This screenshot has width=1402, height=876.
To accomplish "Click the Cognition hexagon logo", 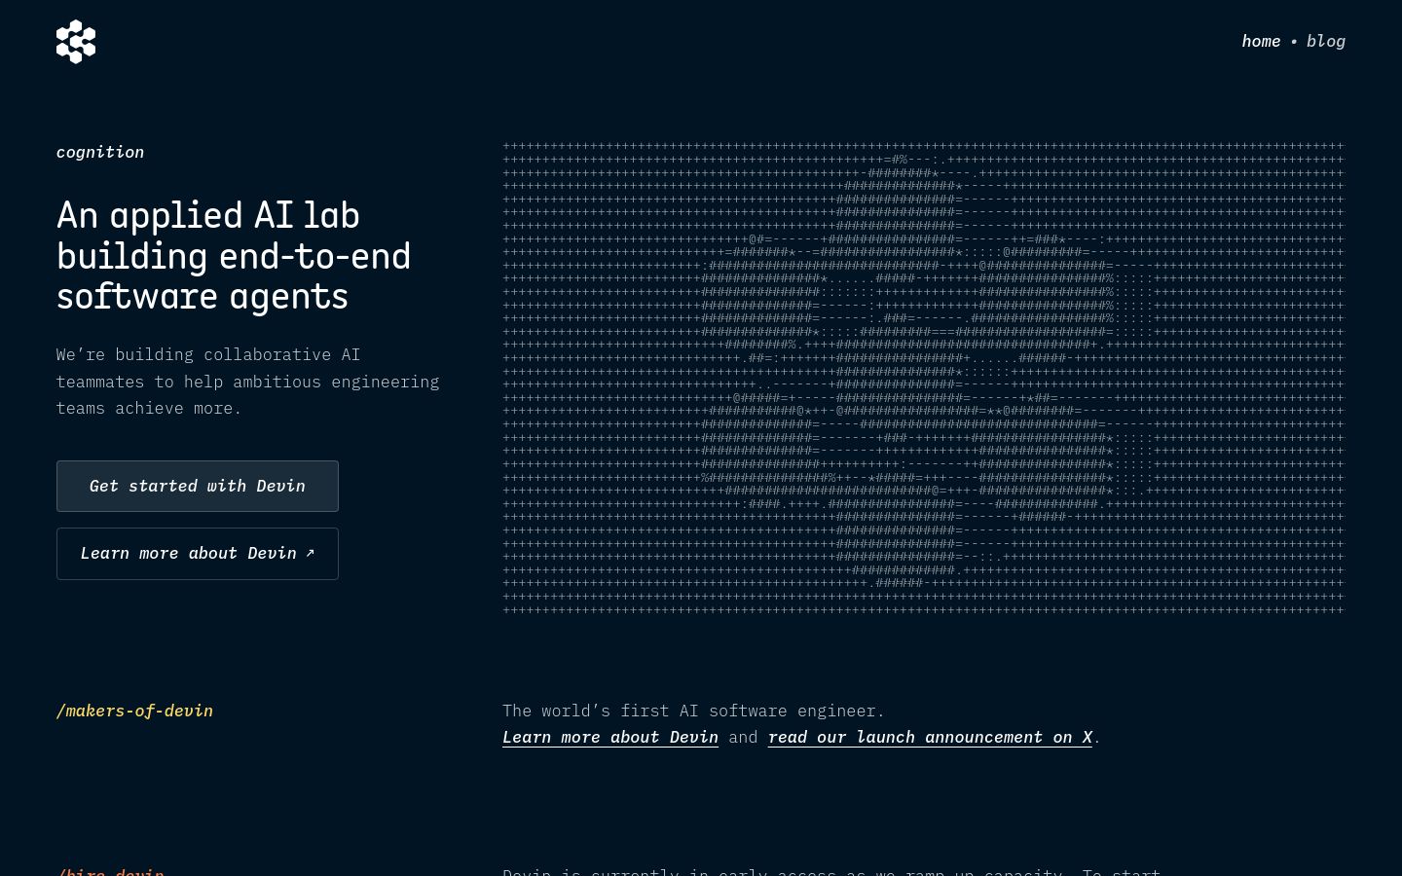I will tap(76, 42).
